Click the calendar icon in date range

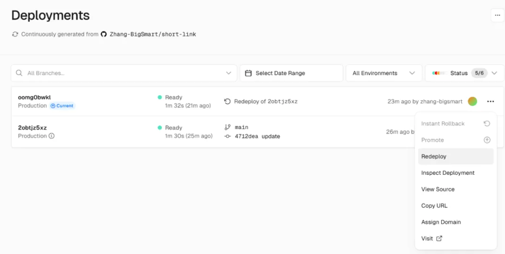pyautogui.click(x=248, y=73)
